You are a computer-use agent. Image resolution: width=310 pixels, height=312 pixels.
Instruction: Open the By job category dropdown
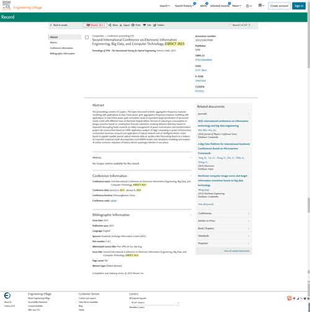(x=154, y=303)
